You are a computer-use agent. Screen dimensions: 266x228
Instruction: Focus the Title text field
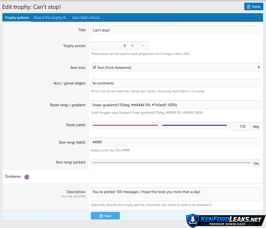point(175,30)
